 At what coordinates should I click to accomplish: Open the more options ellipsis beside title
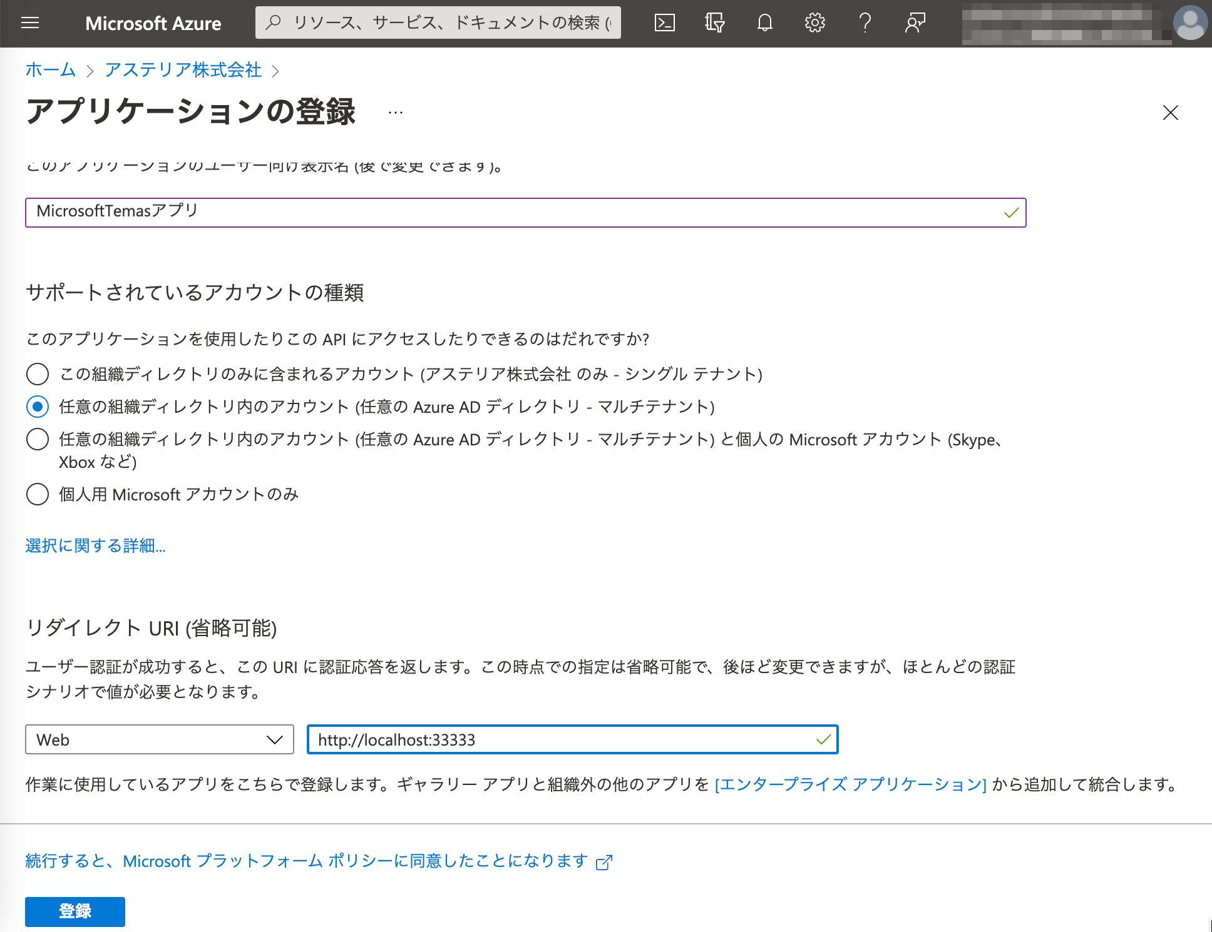point(396,113)
